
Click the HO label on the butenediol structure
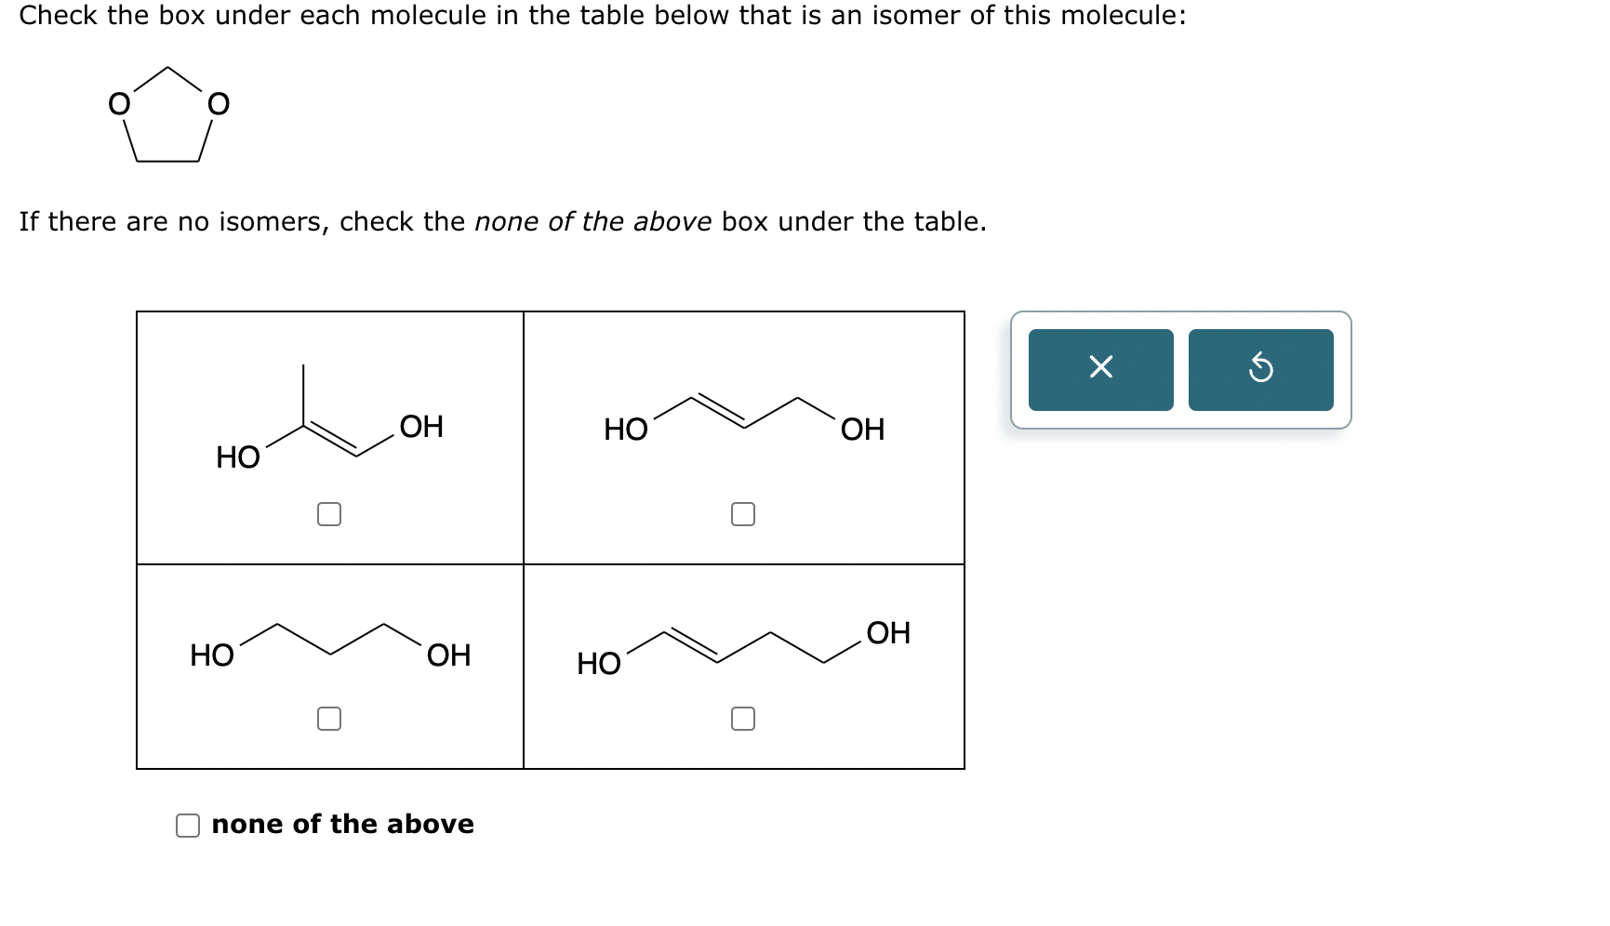pos(626,430)
